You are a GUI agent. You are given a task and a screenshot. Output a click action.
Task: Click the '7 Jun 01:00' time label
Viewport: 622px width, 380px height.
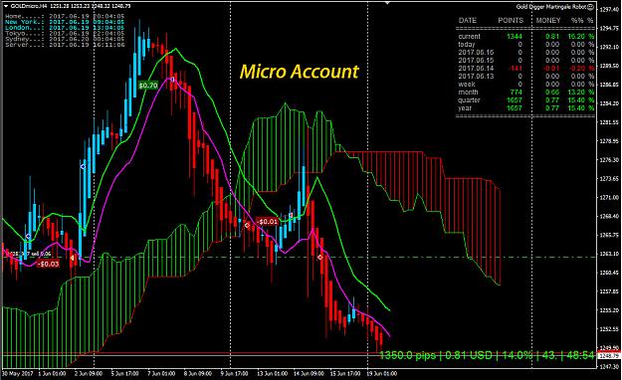pyautogui.click(x=161, y=373)
